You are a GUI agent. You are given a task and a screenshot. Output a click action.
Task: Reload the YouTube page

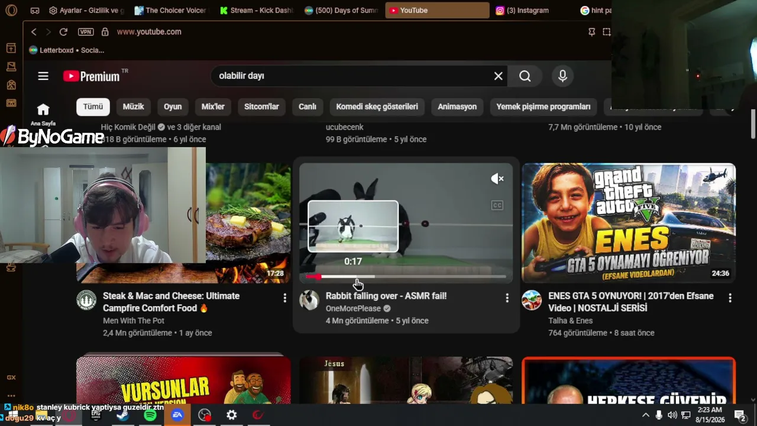click(x=63, y=32)
